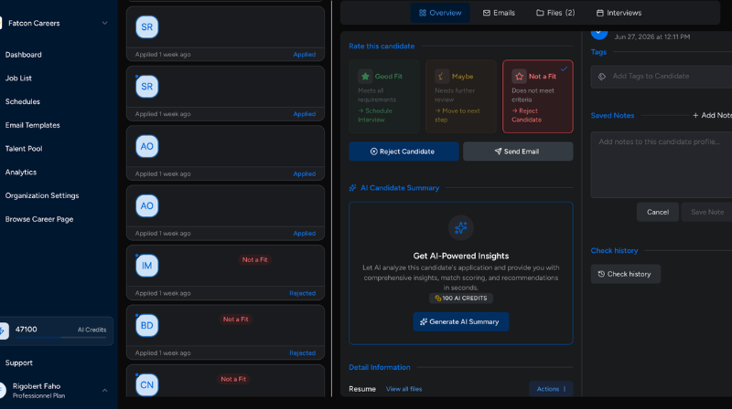
Task: Click the IM avatar circle
Action: click(146, 266)
